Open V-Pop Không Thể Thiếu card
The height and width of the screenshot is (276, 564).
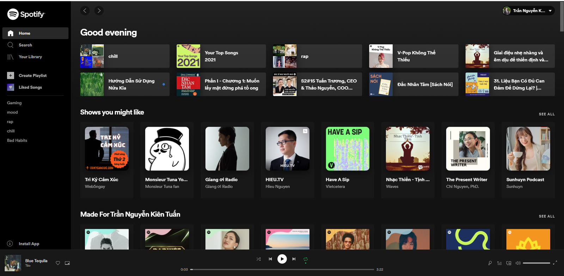[x=413, y=56]
